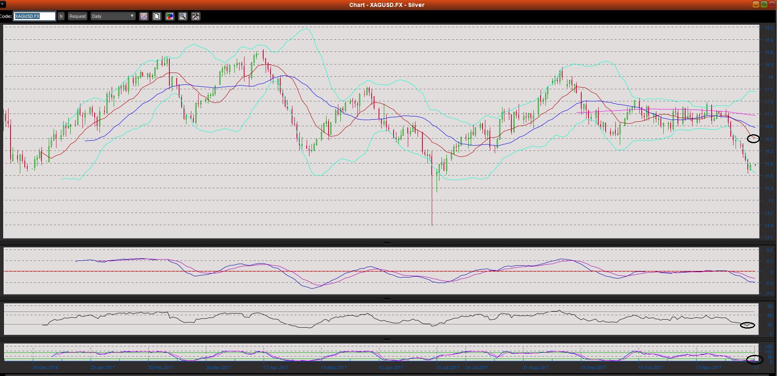Click the 13-Nov-2017 date label

709,367
